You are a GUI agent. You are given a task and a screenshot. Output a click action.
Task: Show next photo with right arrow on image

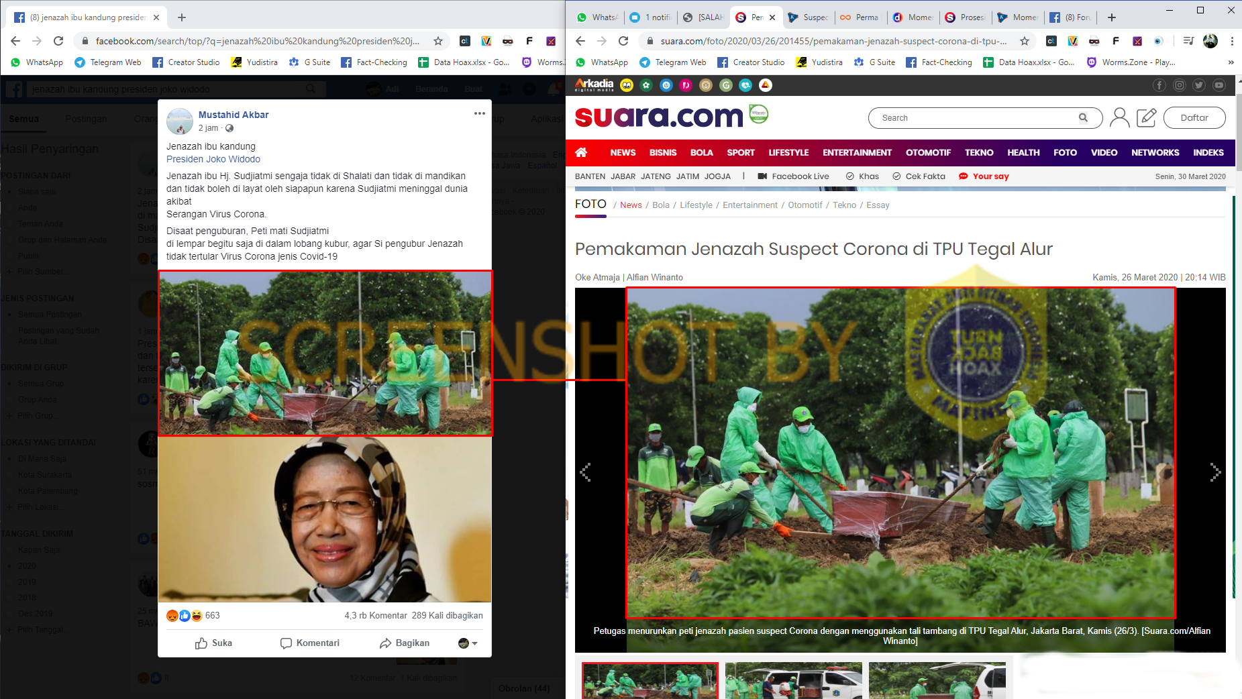pyautogui.click(x=1215, y=472)
